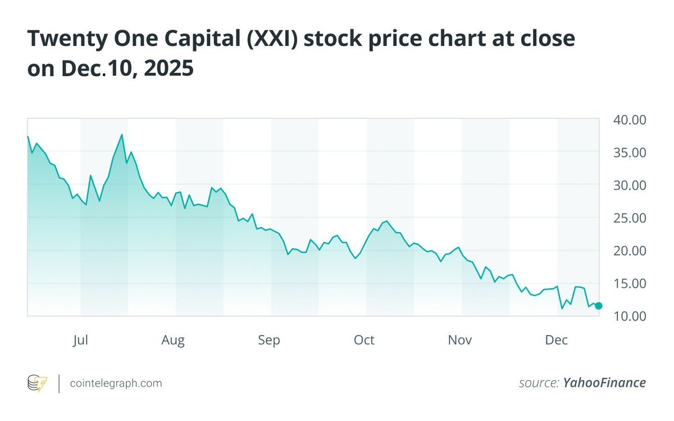The height and width of the screenshot is (421, 674).
Task: Click the YahooFinance source text
Action: point(604,383)
